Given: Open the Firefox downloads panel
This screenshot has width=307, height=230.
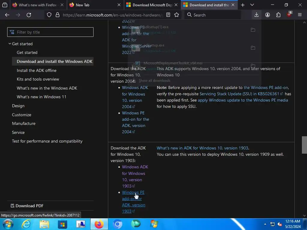Looking at the screenshot, I should coord(257,15).
